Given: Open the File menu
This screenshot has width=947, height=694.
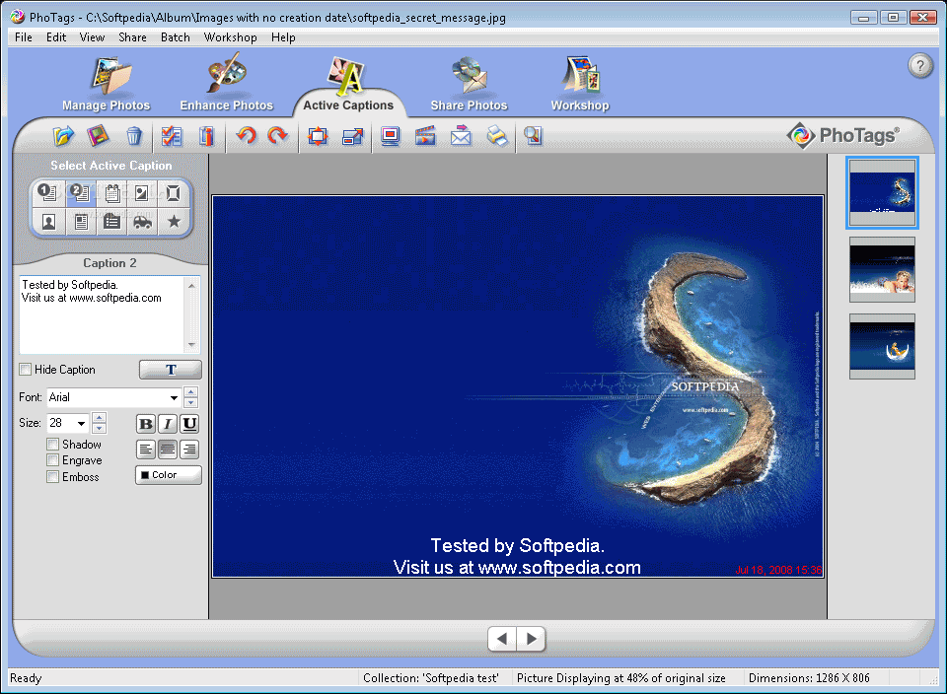Looking at the screenshot, I should click(x=24, y=37).
